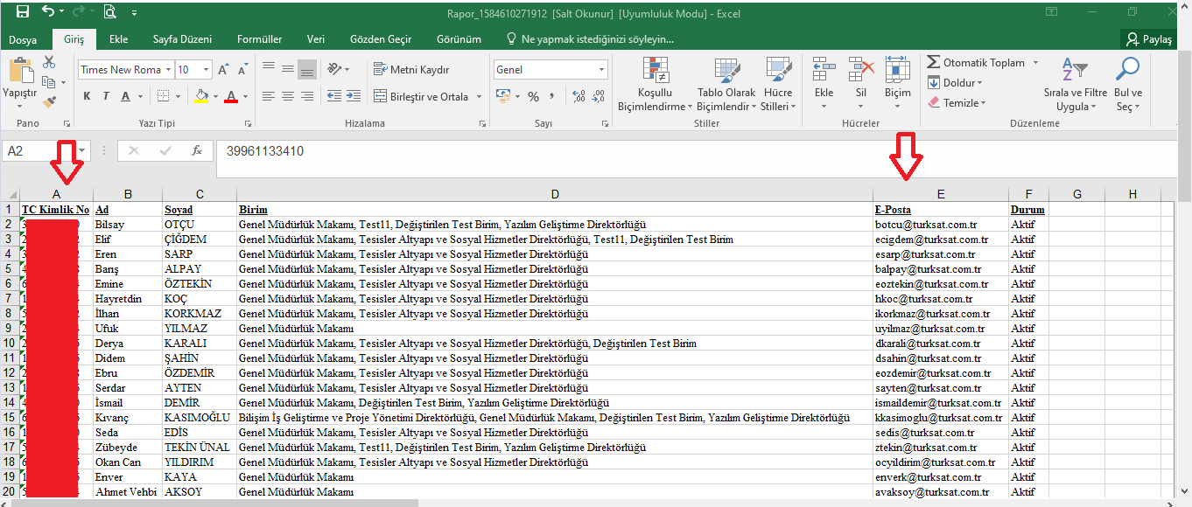Click the Paylaş share button
Viewport: 1192px width, 507px height.
[x=1149, y=39]
